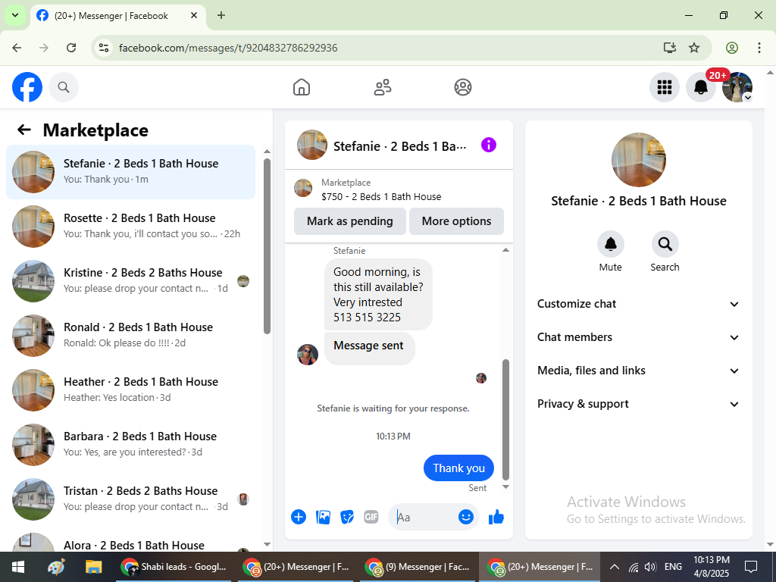
Task: Open the Friends icon in top navigation
Action: click(382, 87)
